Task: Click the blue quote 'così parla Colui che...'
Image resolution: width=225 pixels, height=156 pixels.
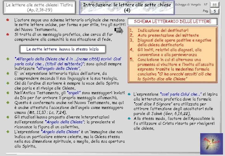Action: 181,94
